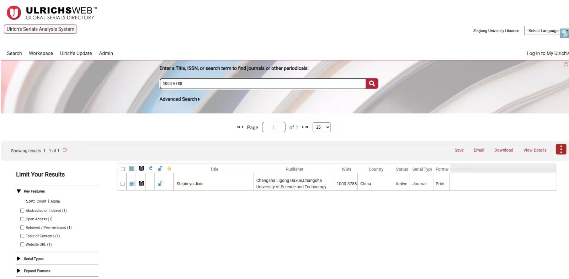Sort key features by Alpha

(55, 201)
